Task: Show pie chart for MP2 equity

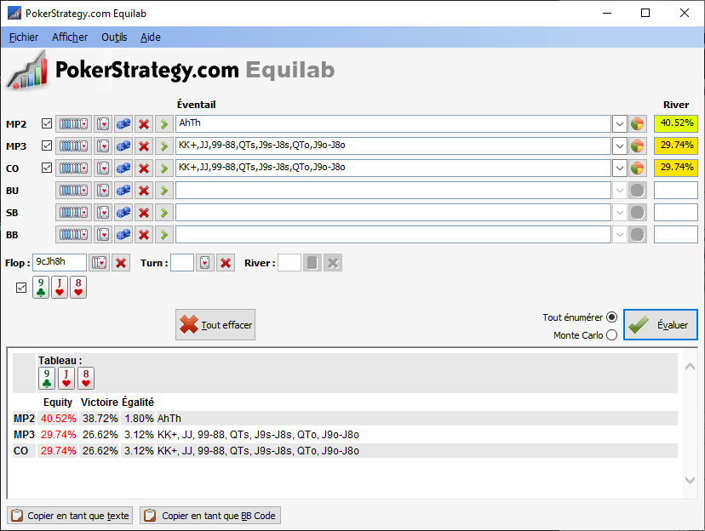Action: tap(638, 124)
